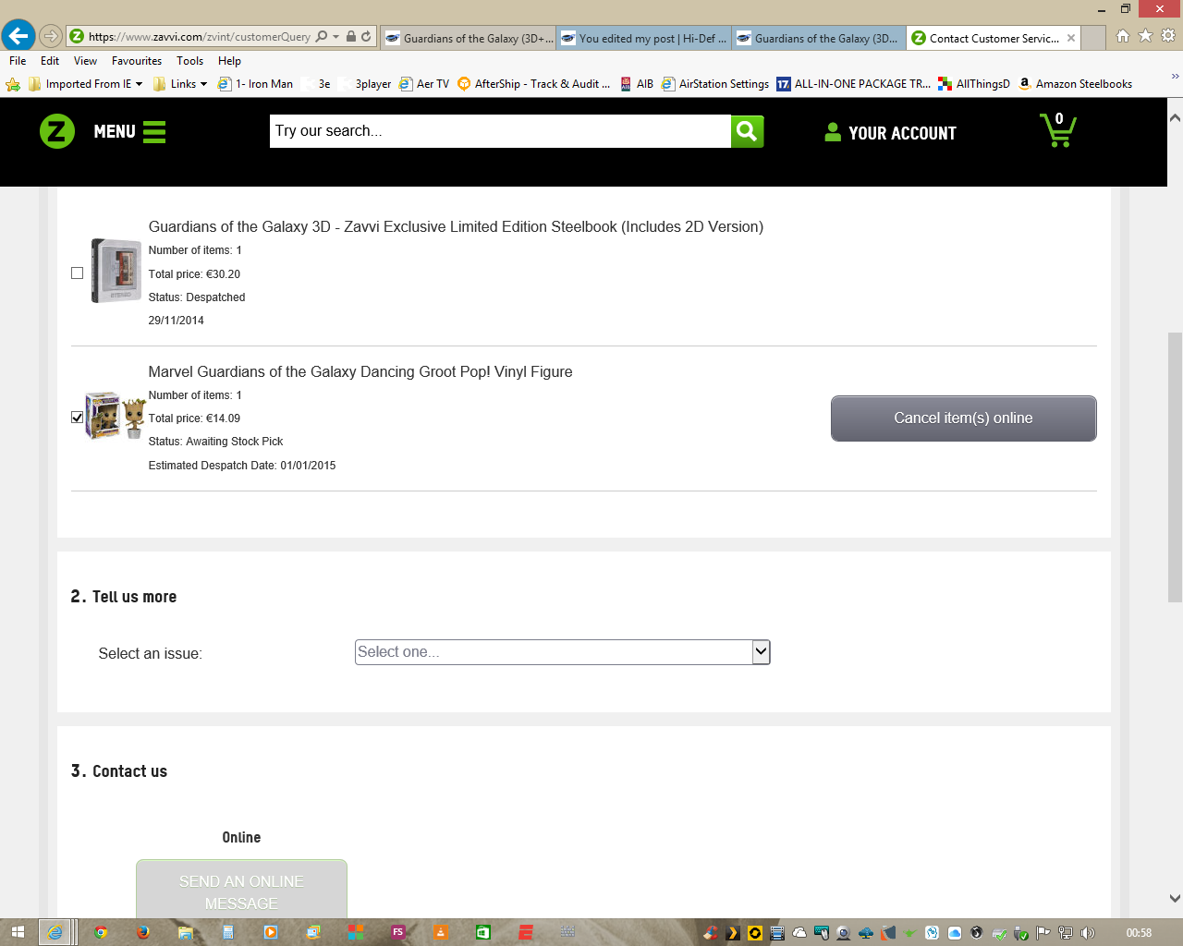Click the volume speaker tray icon
This screenshot has width=1183, height=946.
point(1088,933)
